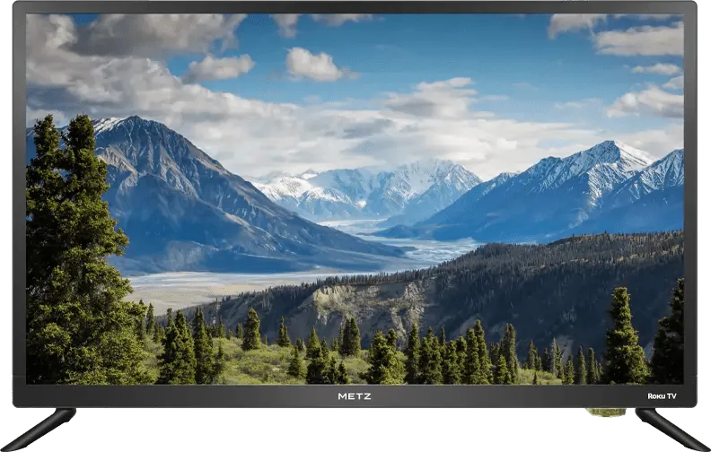The image size is (711, 452).
Task: Click the METZ brand logo
Action: pos(355,396)
